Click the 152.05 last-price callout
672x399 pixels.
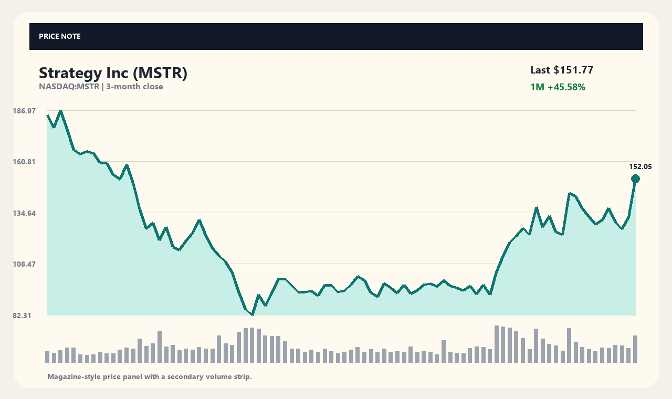click(640, 166)
